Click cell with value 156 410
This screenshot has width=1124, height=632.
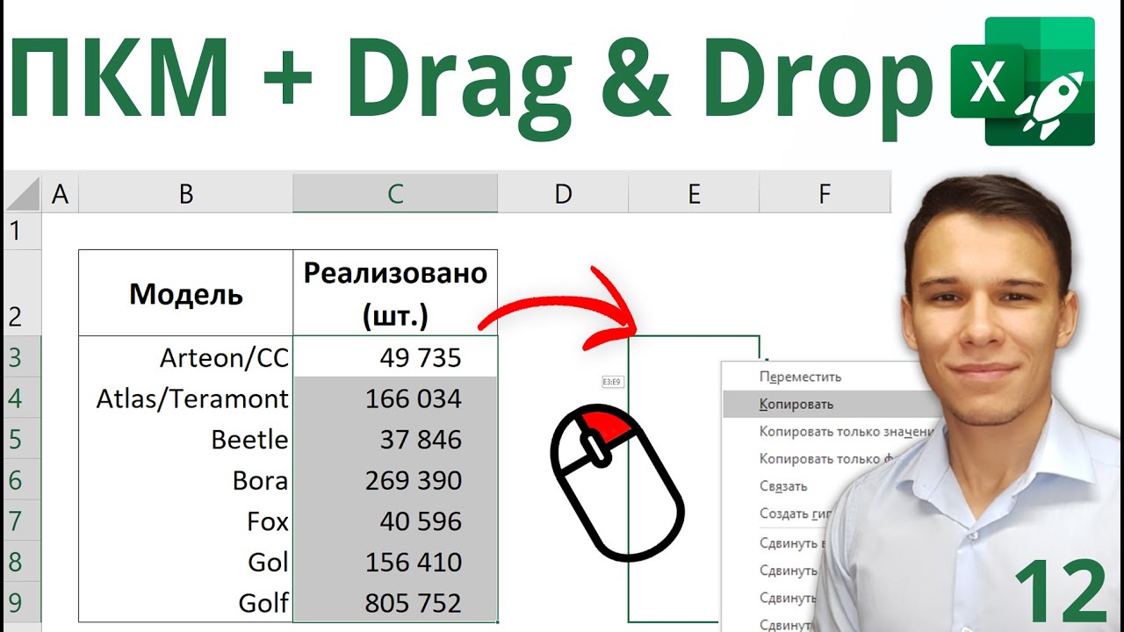point(395,562)
